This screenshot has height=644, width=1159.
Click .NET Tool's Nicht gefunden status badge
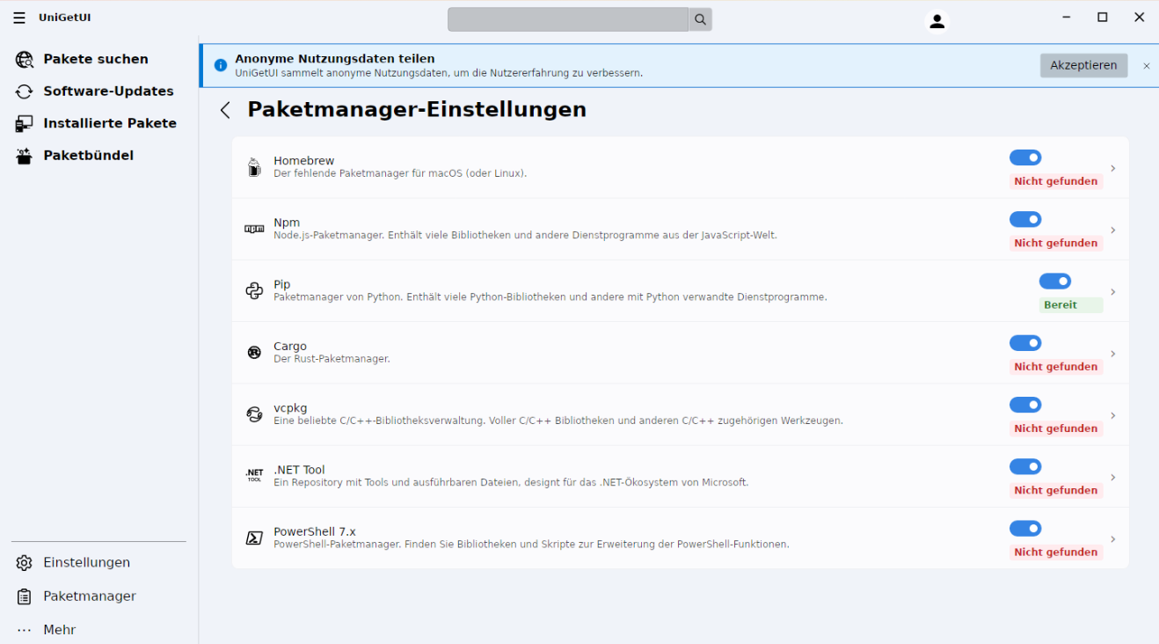coord(1055,490)
